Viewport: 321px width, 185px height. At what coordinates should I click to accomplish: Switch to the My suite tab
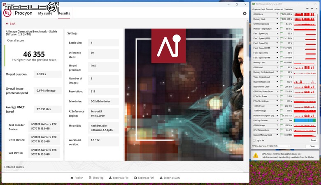45,14
